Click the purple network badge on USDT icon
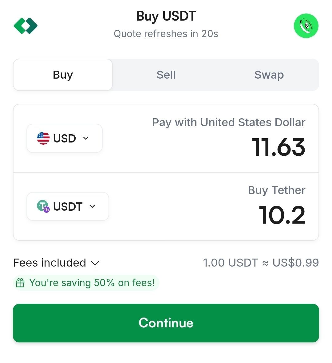 (x=46, y=210)
